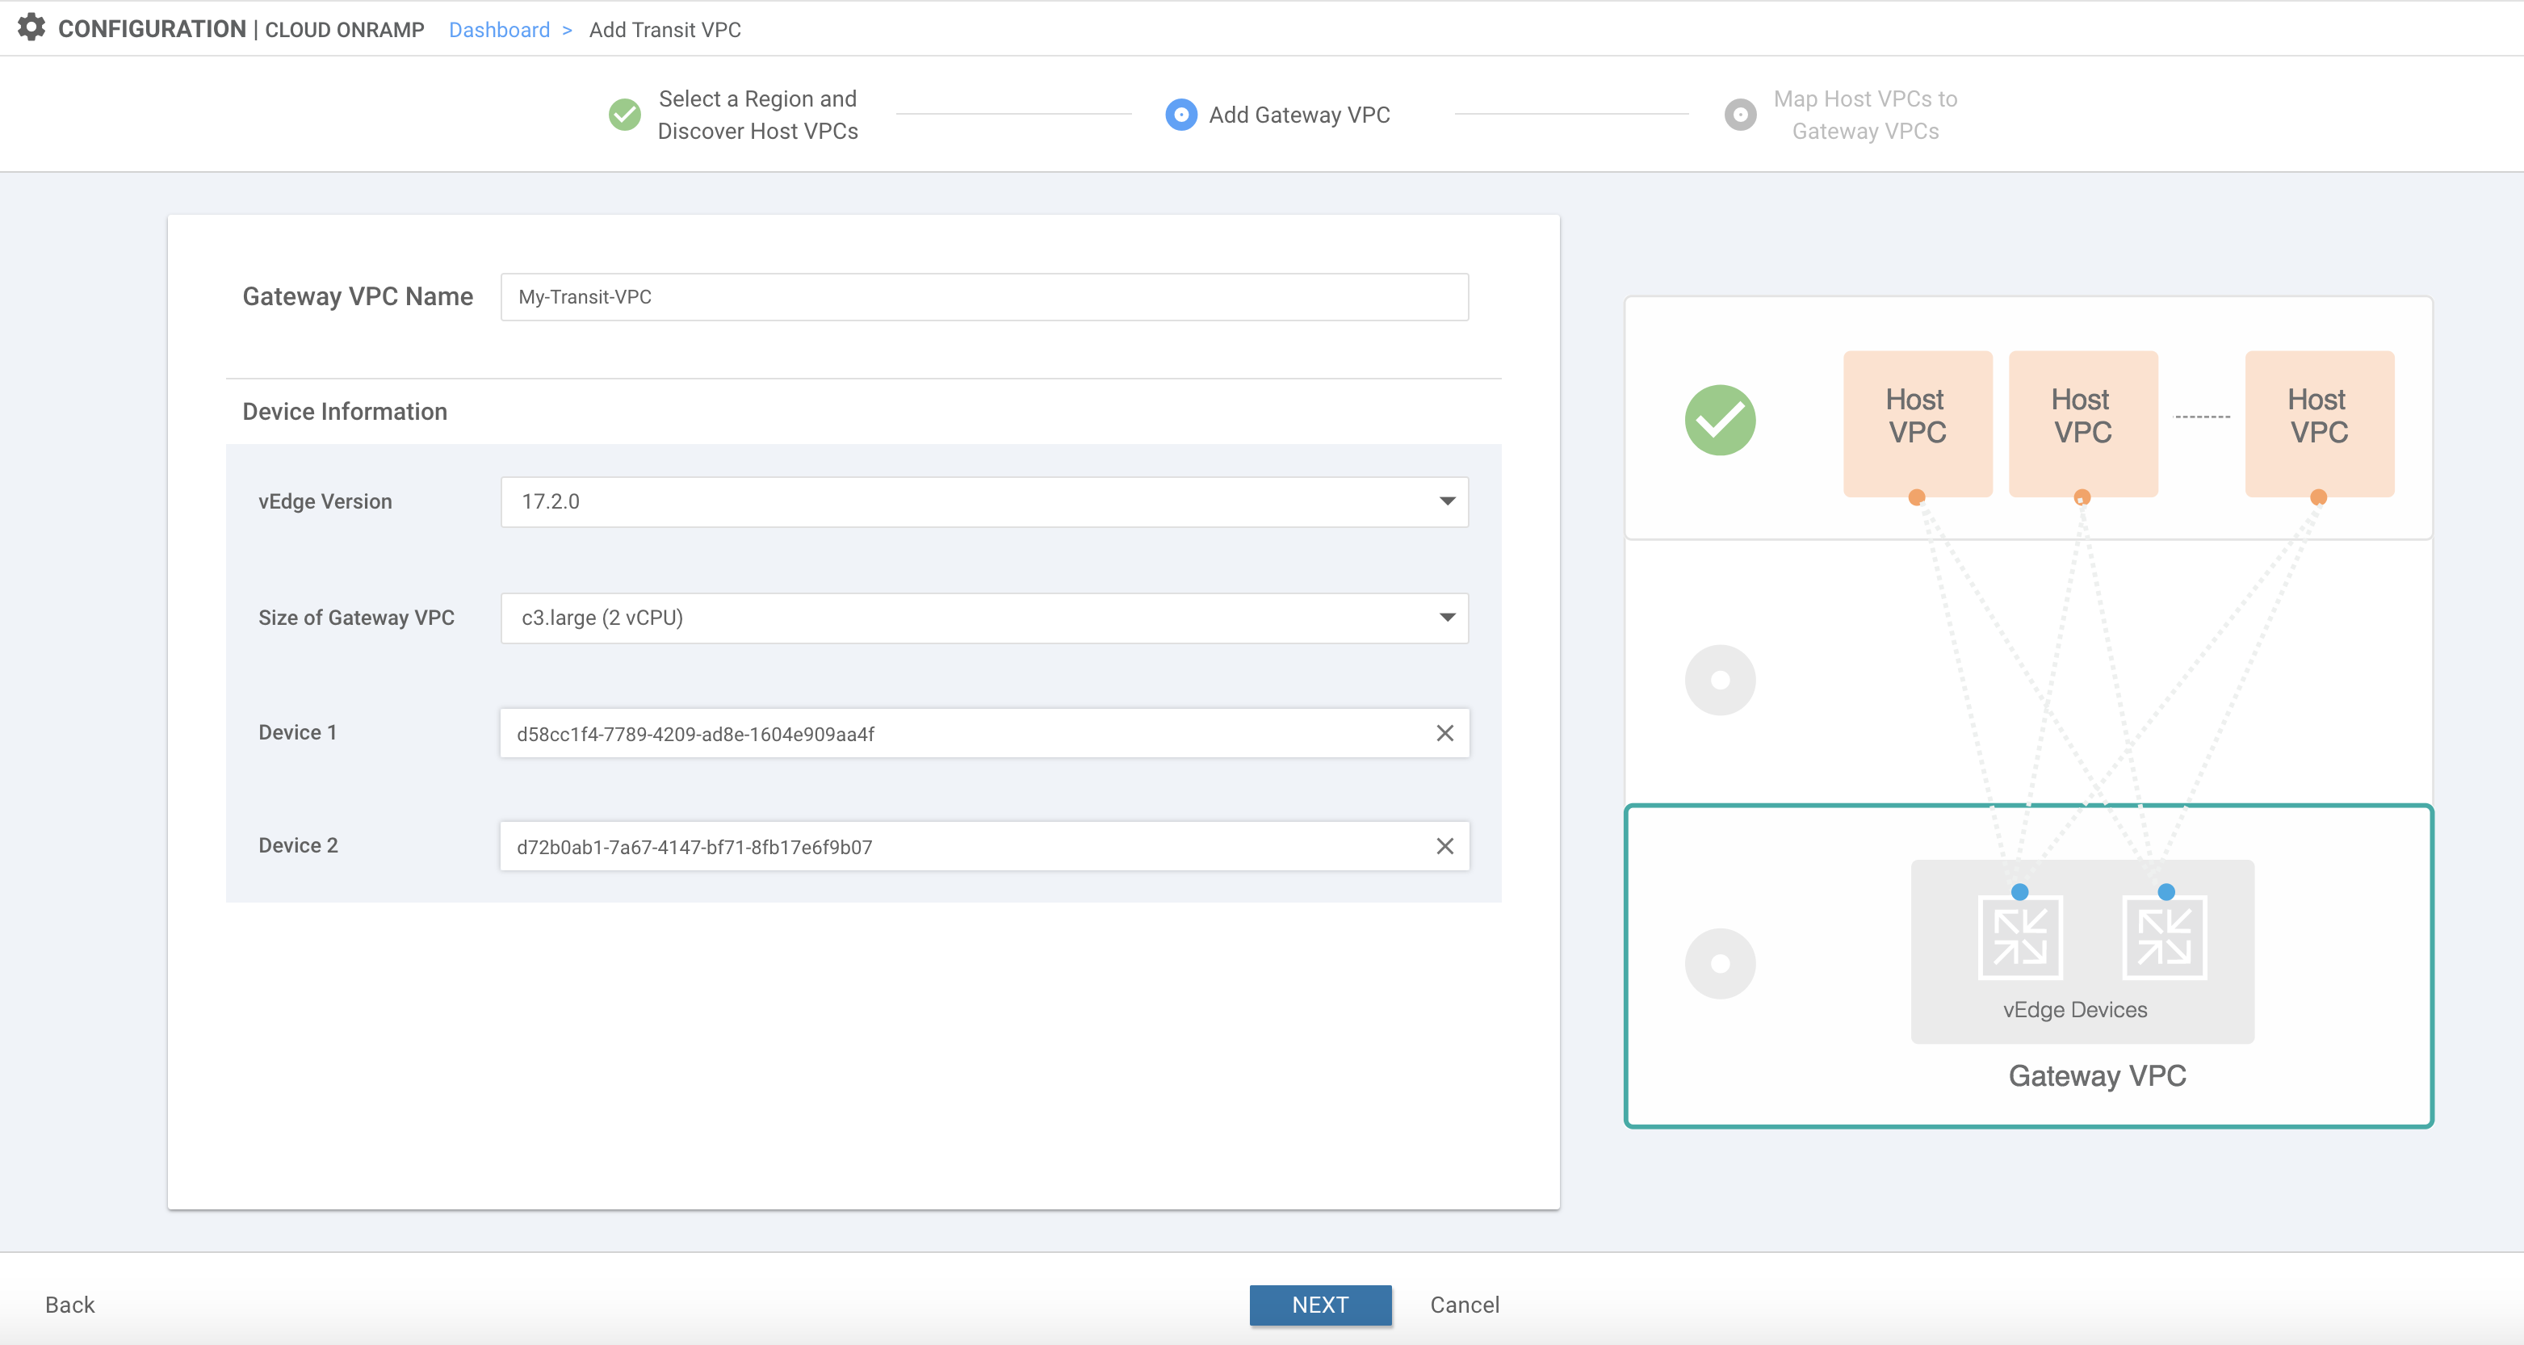Click the Cancel button

(x=1464, y=1305)
